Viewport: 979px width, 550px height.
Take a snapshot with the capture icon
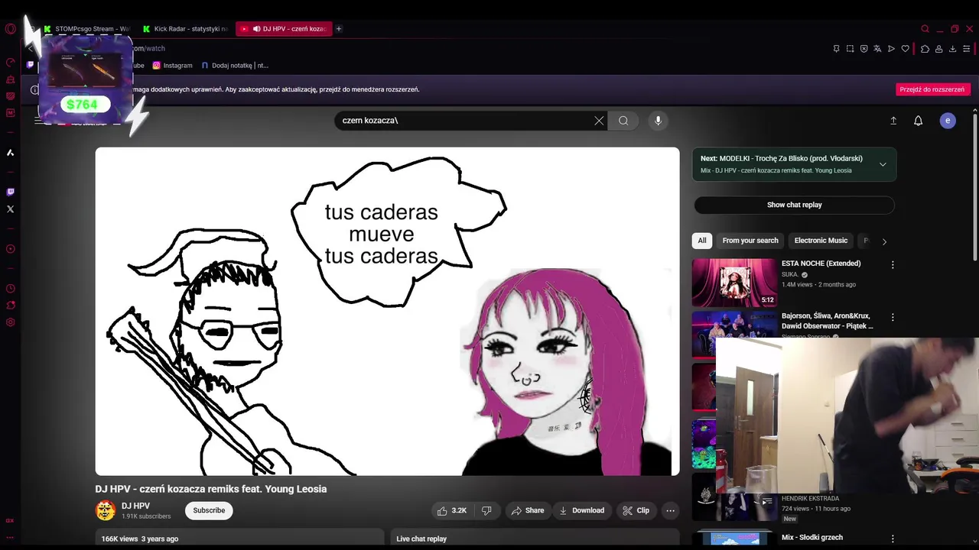coord(850,49)
